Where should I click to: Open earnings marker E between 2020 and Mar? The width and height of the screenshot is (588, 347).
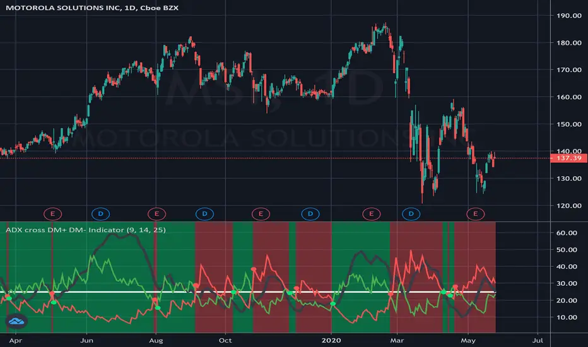pyautogui.click(x=371, y=214)
